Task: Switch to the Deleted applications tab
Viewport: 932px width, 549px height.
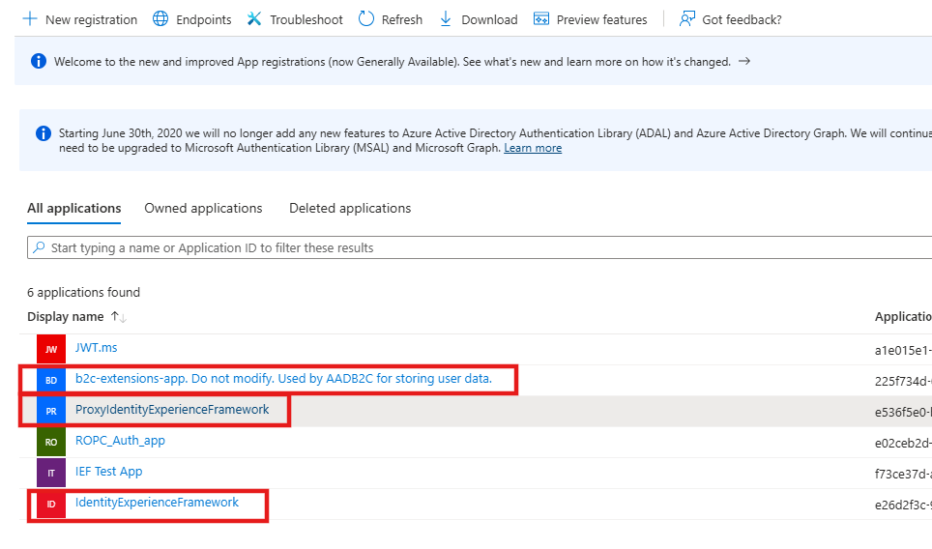Action: pyautogui.click(x=350, y=209)
